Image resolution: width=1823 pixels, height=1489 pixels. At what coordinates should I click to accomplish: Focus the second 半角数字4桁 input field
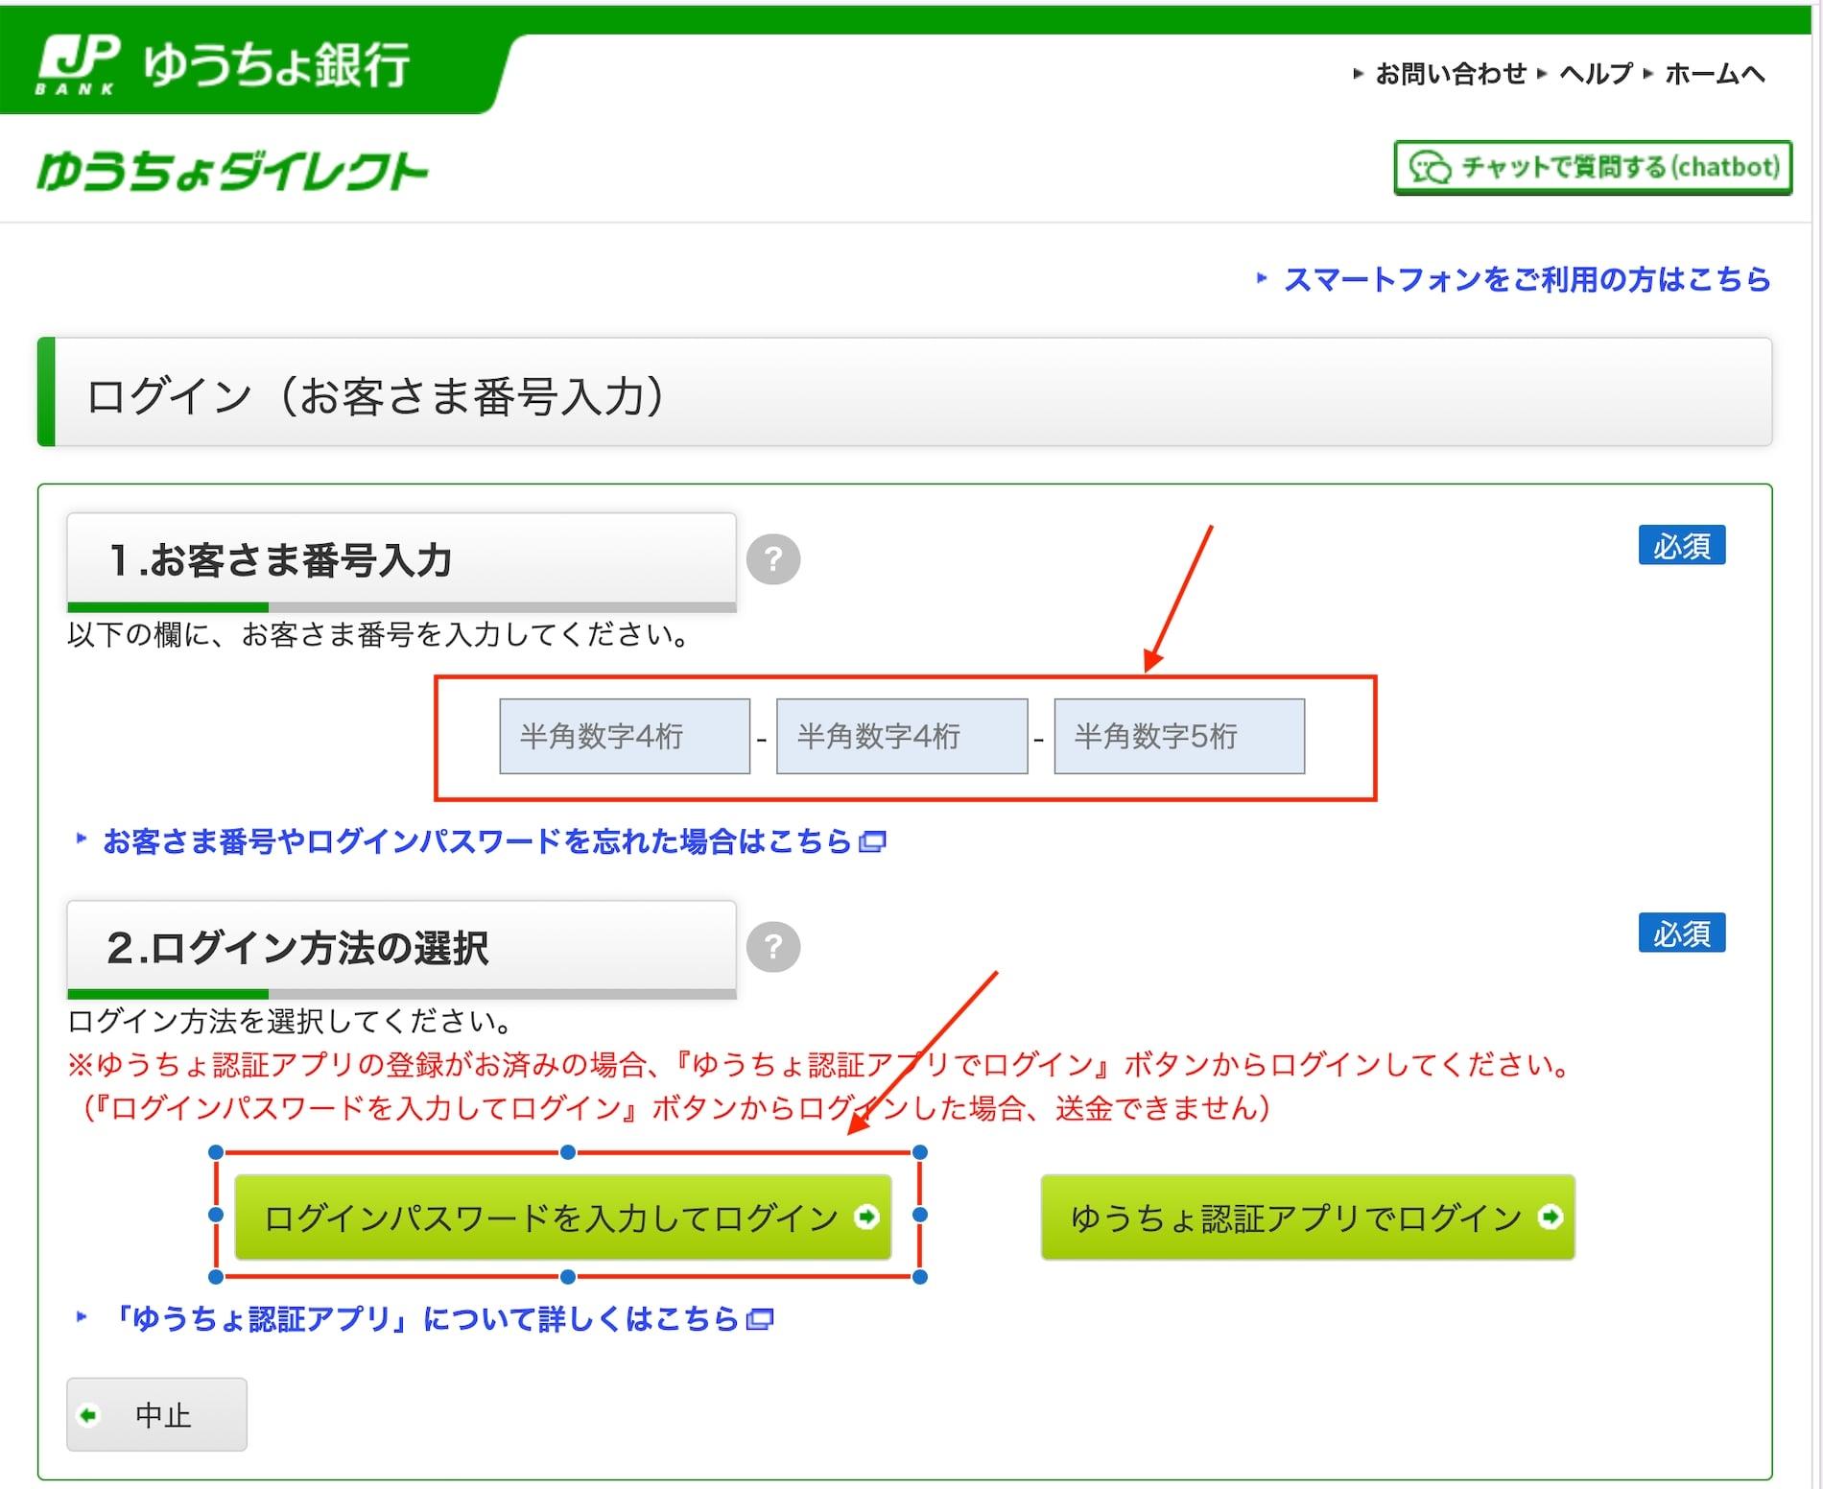[x=902, y=736]
